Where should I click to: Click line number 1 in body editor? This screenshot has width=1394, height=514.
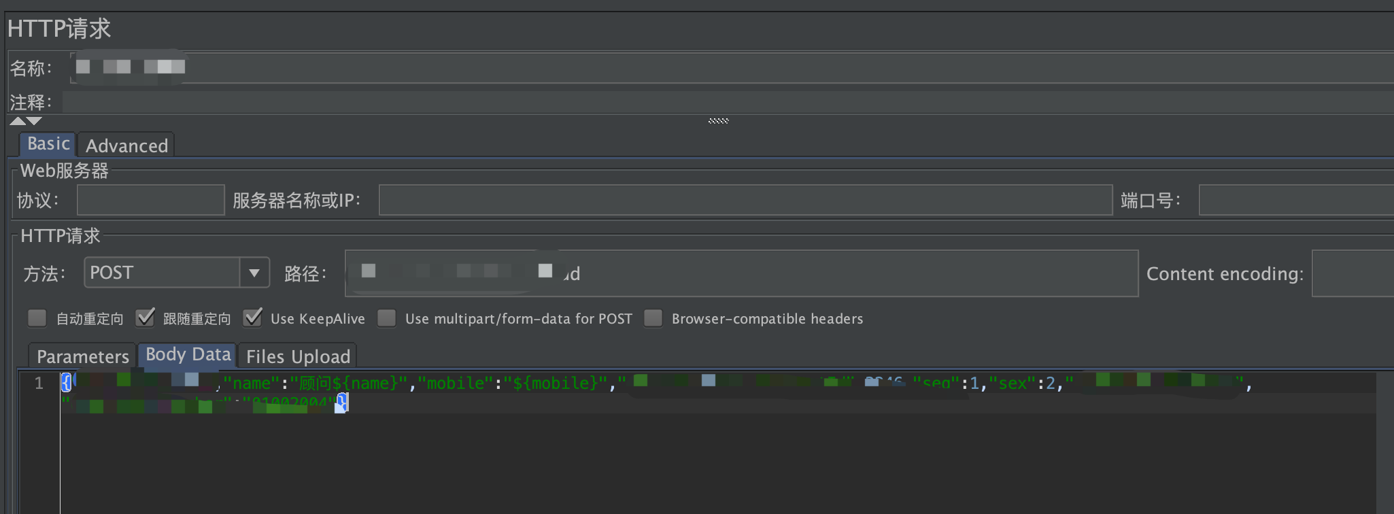(x=39, y=383)
